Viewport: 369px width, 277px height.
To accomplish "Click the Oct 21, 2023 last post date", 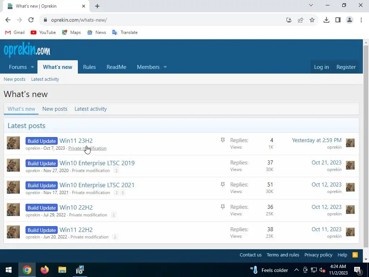I will (326, 163).
